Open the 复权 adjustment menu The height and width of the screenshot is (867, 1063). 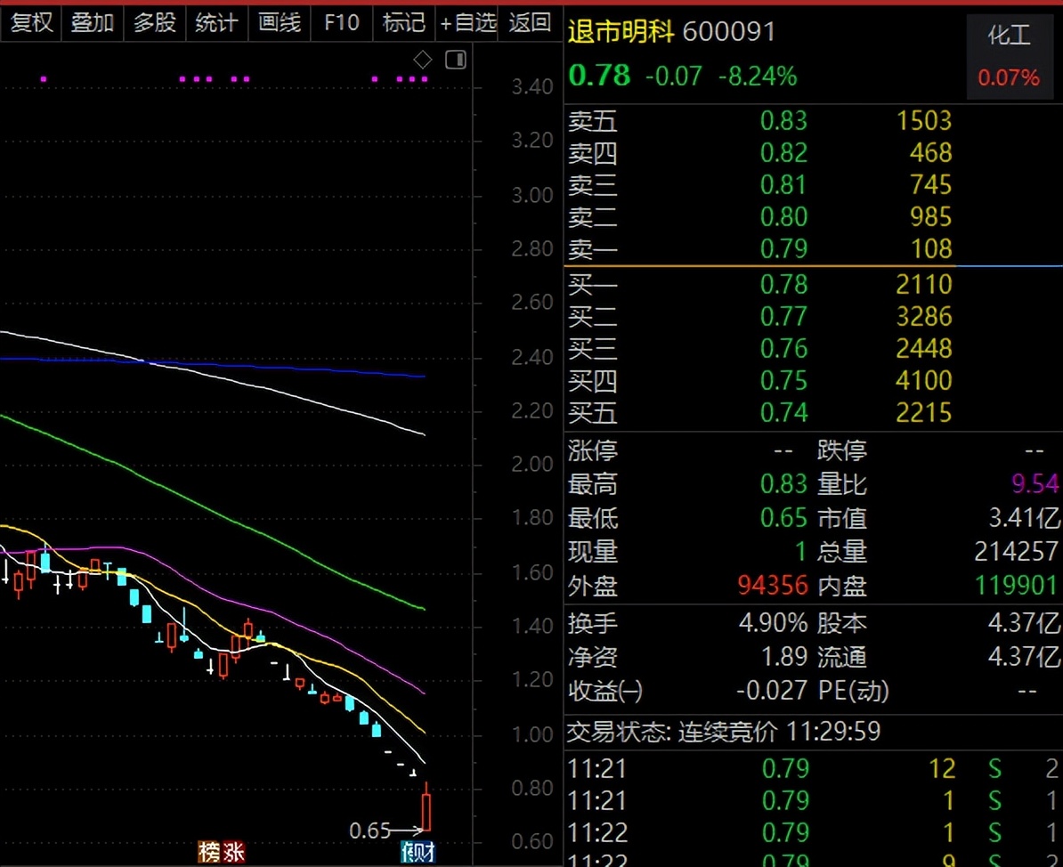click(31, 21)
